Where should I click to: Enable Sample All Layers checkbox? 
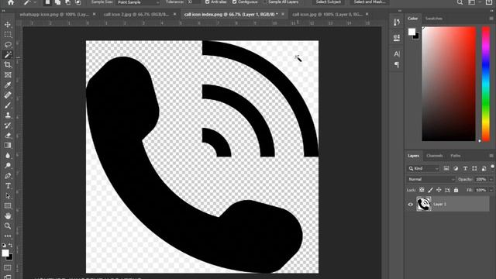264,2
